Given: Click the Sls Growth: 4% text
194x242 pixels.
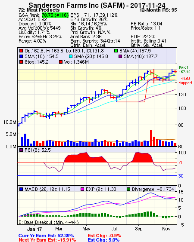Looking at the screenshot, I should pyautogui.click(x=86, y=28).
